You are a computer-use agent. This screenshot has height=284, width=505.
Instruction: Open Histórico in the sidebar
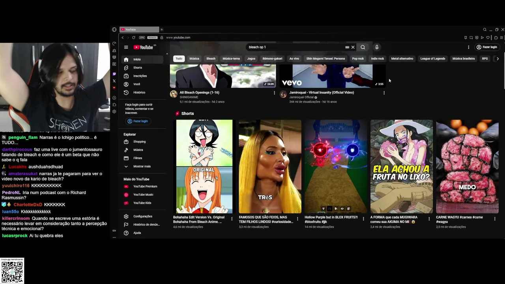pos(142,93)
